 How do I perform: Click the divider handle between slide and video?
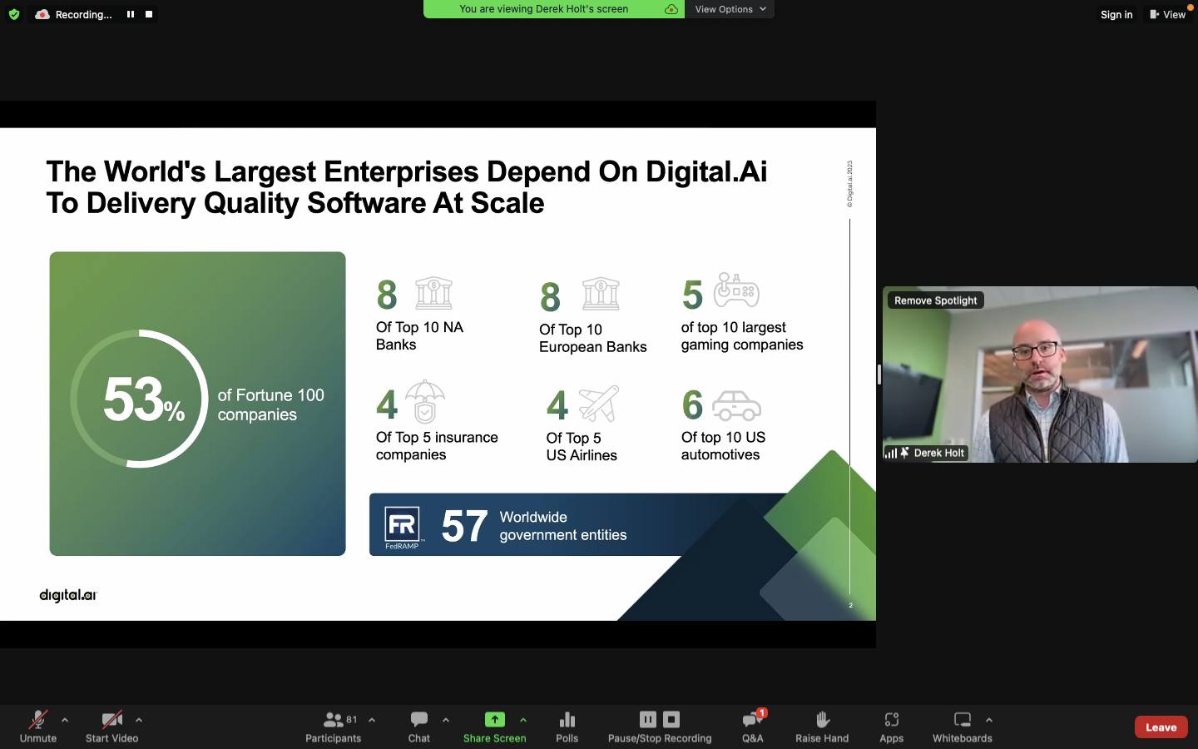click(879, 374)
